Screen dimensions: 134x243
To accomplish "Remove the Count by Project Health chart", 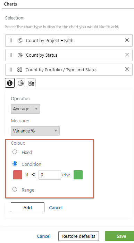I will point(127,40).
